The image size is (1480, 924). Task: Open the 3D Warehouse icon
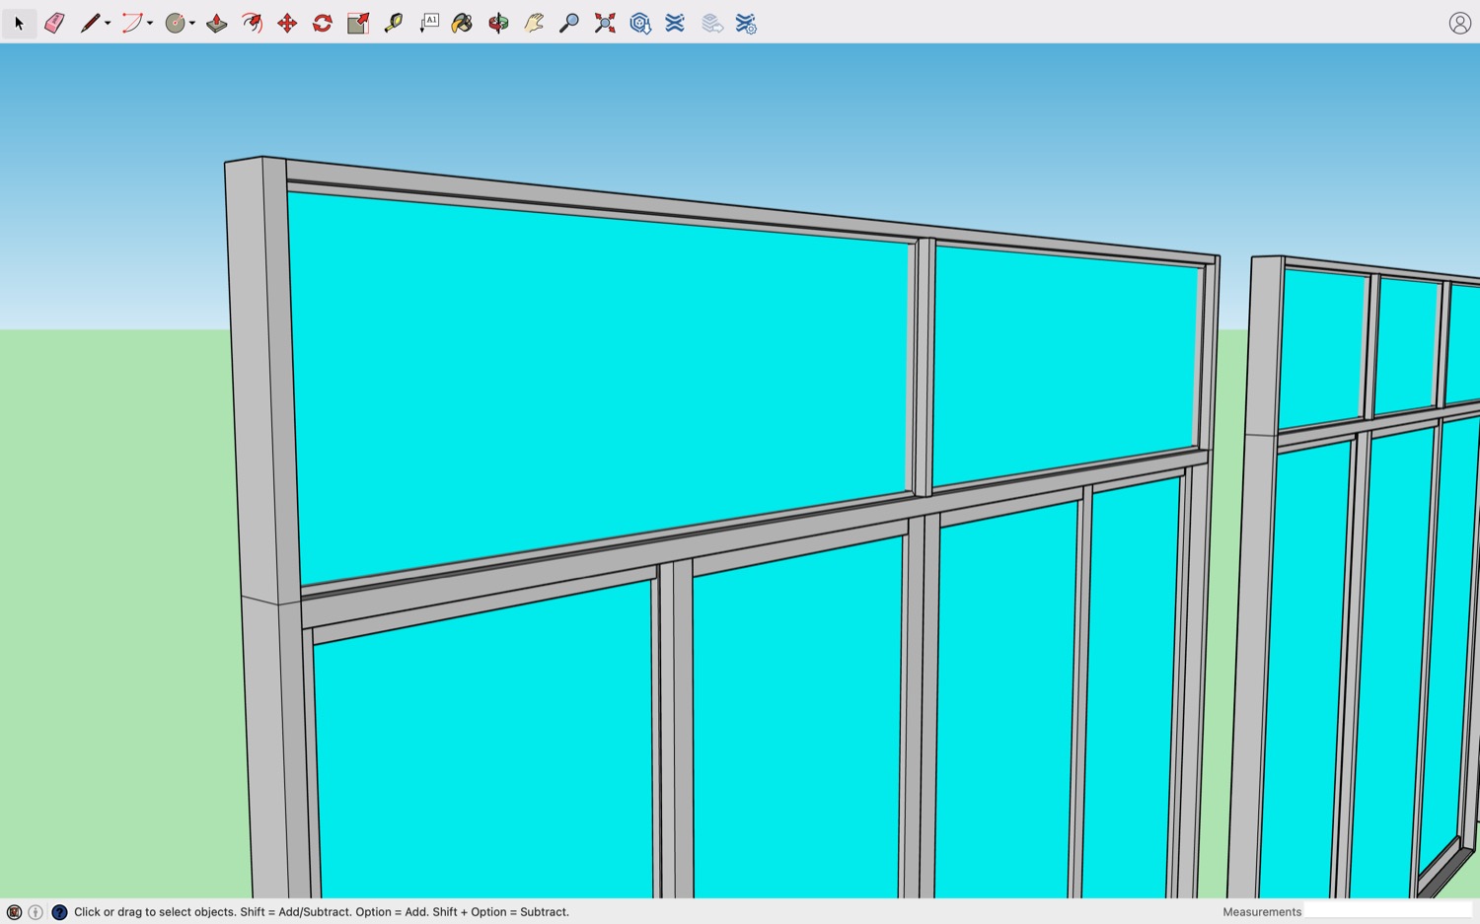click(640, 23)
